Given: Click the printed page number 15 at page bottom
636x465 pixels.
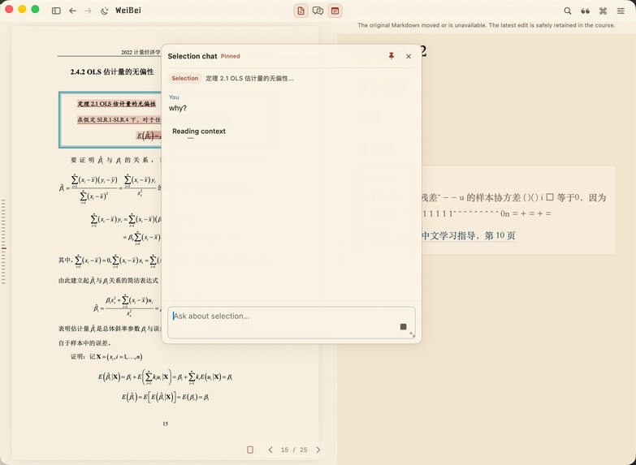Looking at the screenshot, I should click(166, 424).
